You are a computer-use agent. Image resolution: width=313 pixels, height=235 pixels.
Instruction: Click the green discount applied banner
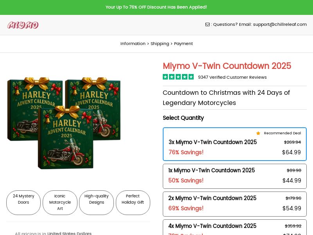tap(156, 7)
